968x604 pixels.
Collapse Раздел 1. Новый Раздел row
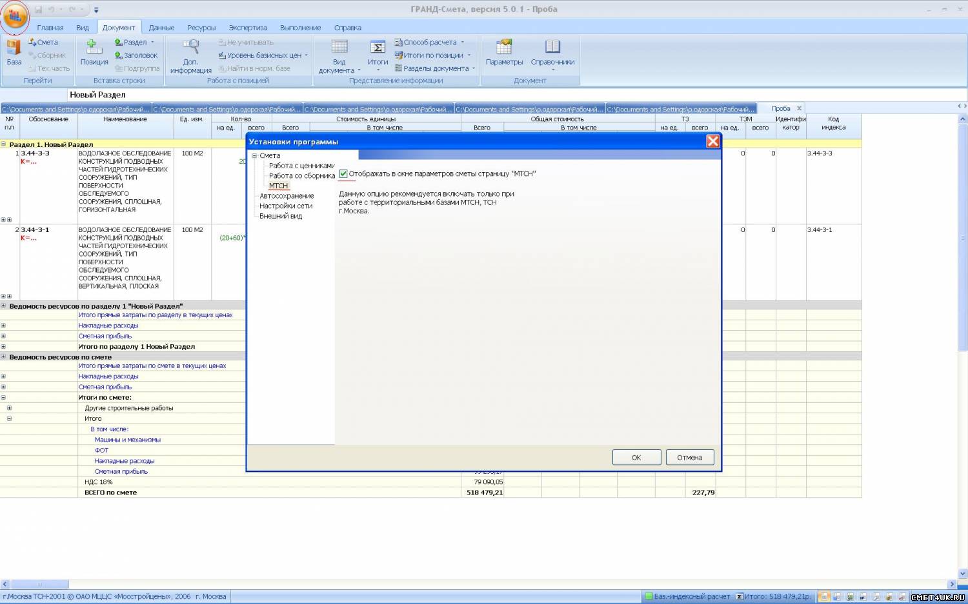pos(3,144)
